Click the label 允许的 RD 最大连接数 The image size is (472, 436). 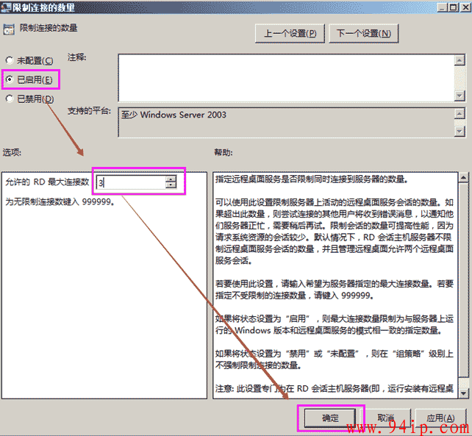click(x=47, y=182)
